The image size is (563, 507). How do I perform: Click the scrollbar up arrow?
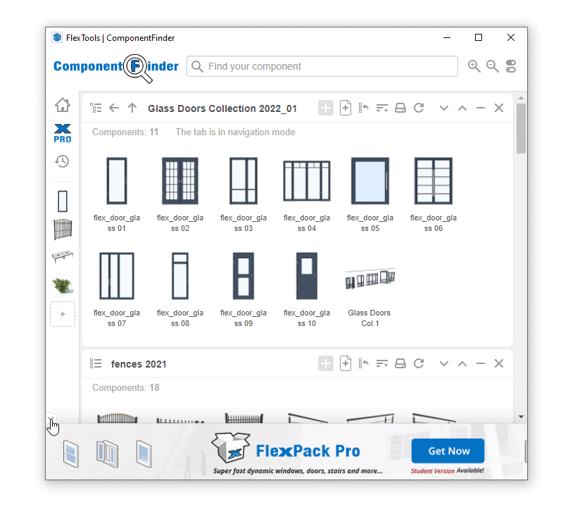click(x=521, y=98)
